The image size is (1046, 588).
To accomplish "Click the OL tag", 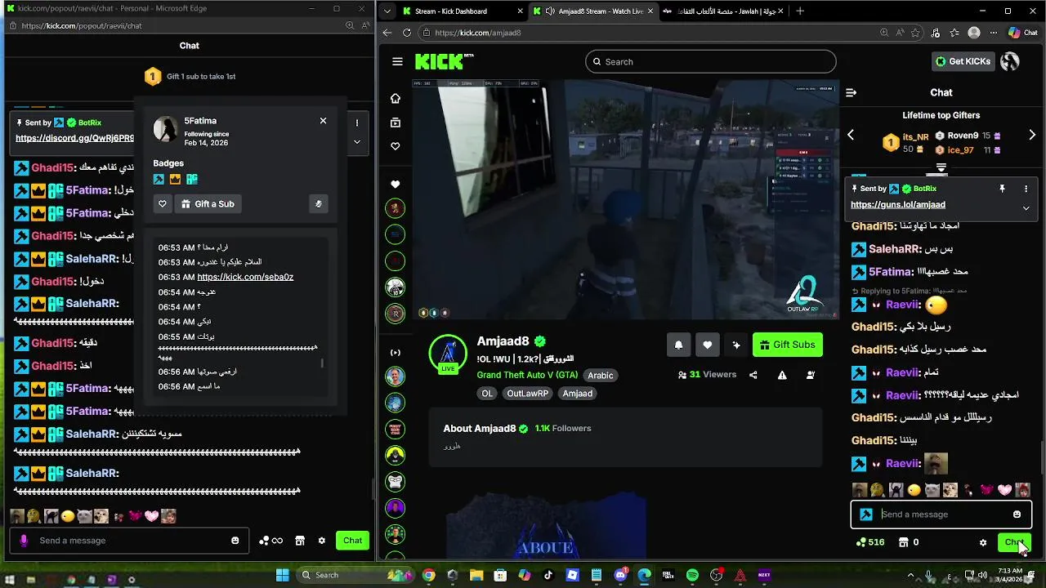I will tap(487, 394).
